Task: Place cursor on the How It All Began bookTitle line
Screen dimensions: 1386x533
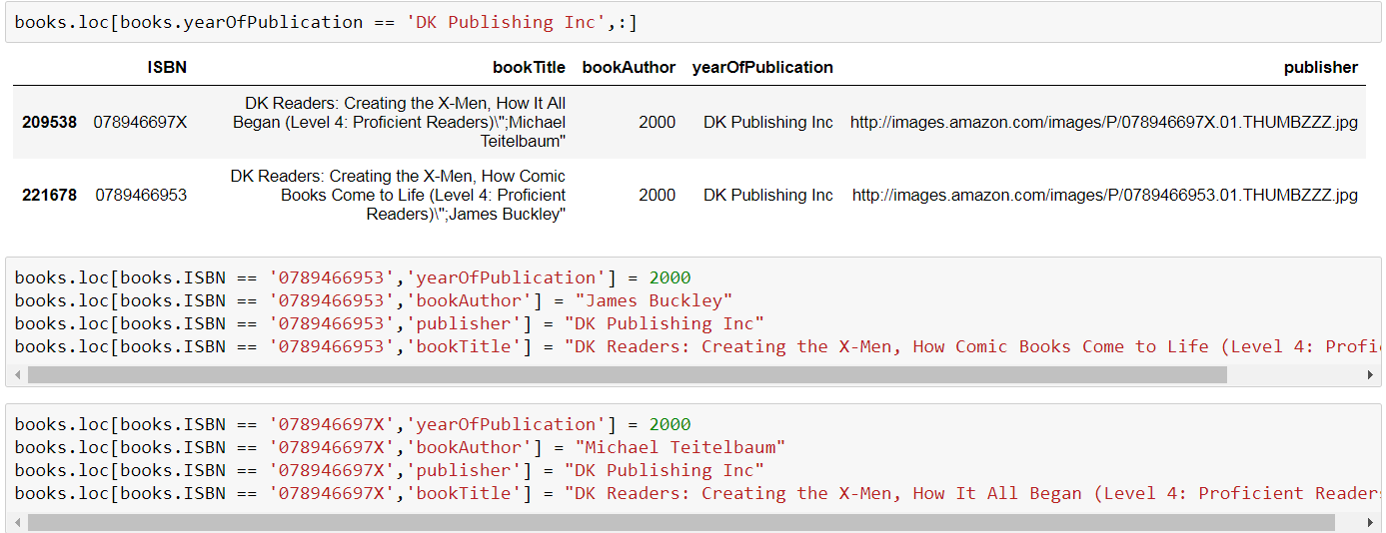Action: [697, 493]
